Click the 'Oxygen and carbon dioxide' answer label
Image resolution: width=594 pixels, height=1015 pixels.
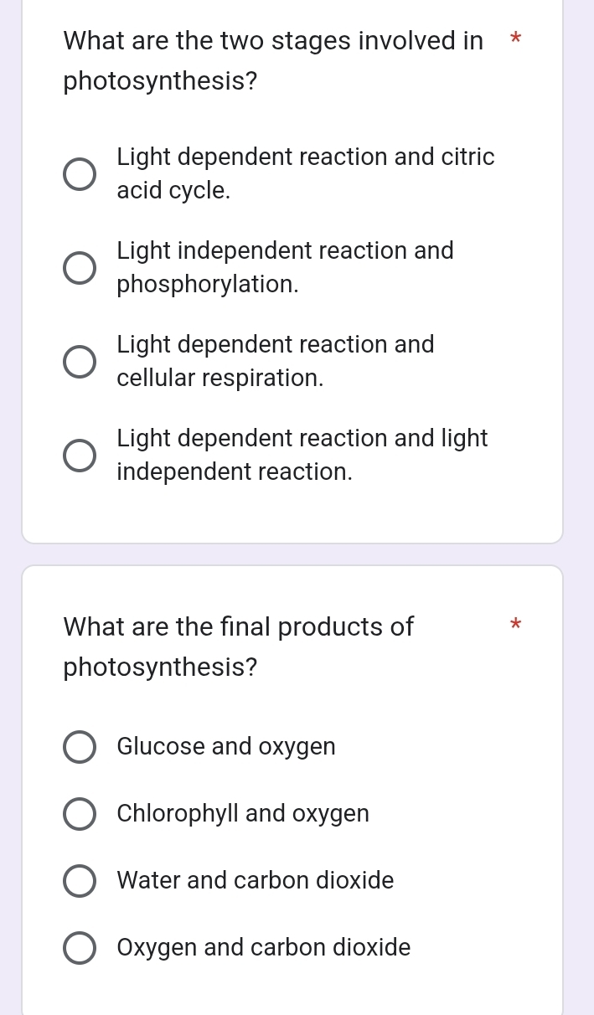[263, 947]
